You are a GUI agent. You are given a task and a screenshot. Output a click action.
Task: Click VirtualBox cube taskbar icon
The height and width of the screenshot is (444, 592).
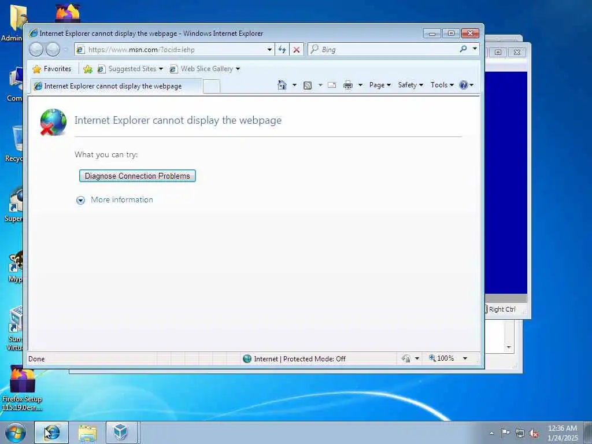[x=121, y=432]
